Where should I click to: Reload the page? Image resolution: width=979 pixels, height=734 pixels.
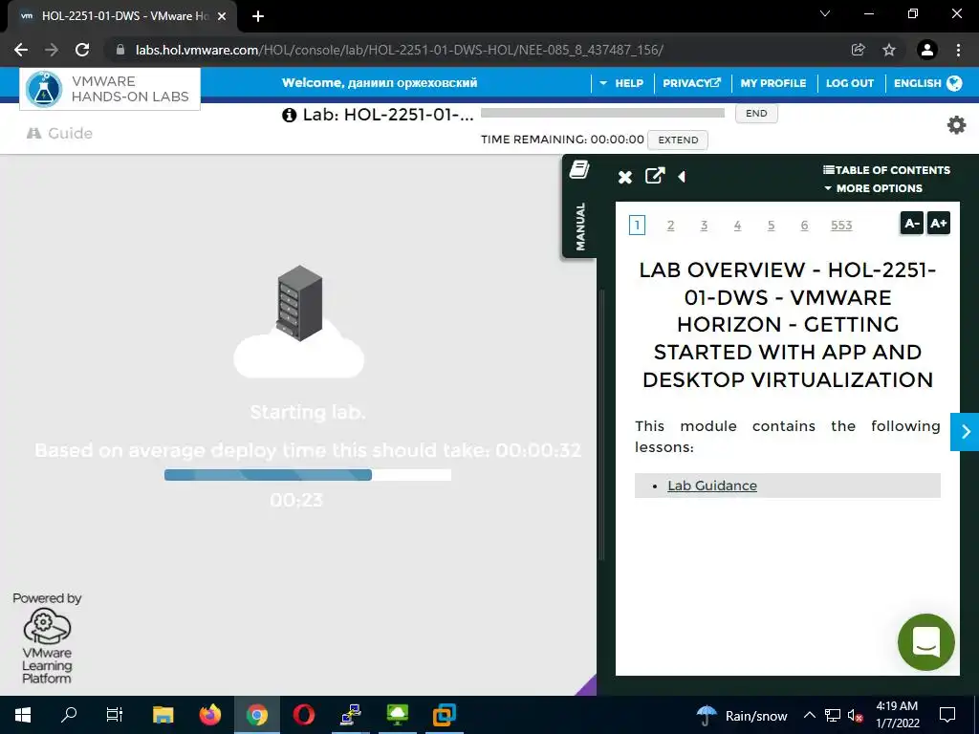(x=82, y=50)
